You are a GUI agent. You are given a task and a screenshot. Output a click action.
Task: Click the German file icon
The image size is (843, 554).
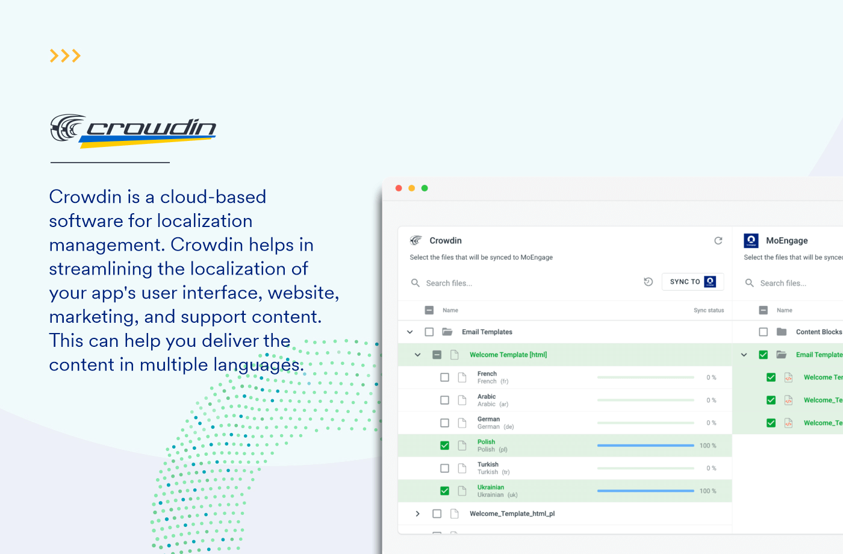click(462, 423)
